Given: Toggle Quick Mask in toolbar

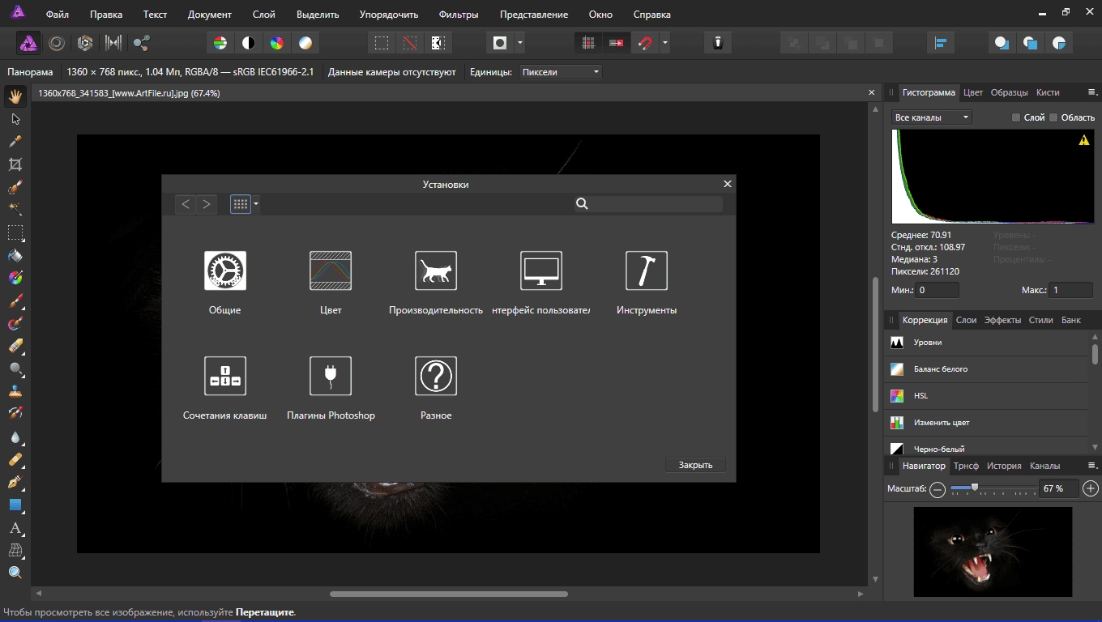Looking at the screenshot, I should click(500, 43).
